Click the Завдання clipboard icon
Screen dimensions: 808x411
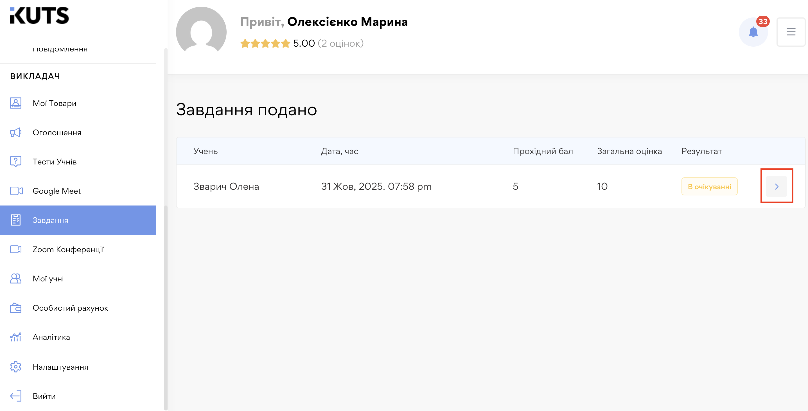(15, 220)
